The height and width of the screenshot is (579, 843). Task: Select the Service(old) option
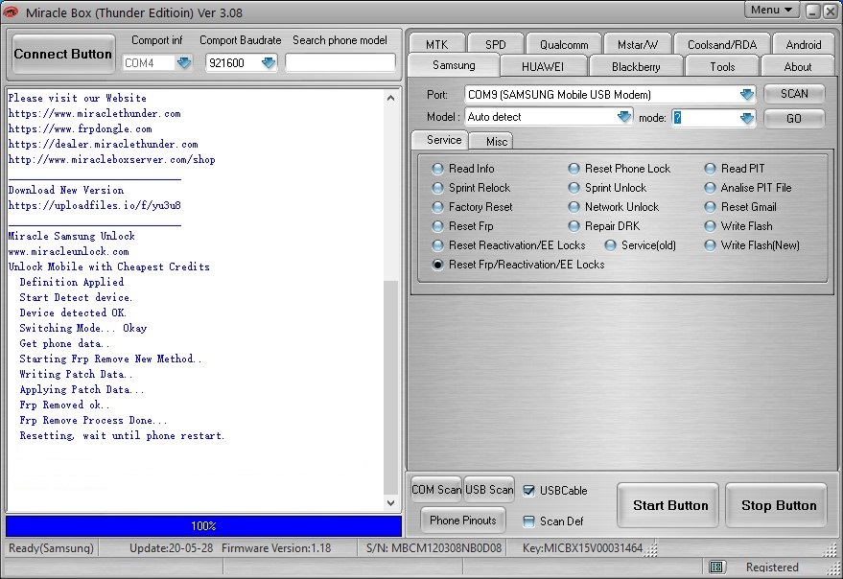[610, 245]
